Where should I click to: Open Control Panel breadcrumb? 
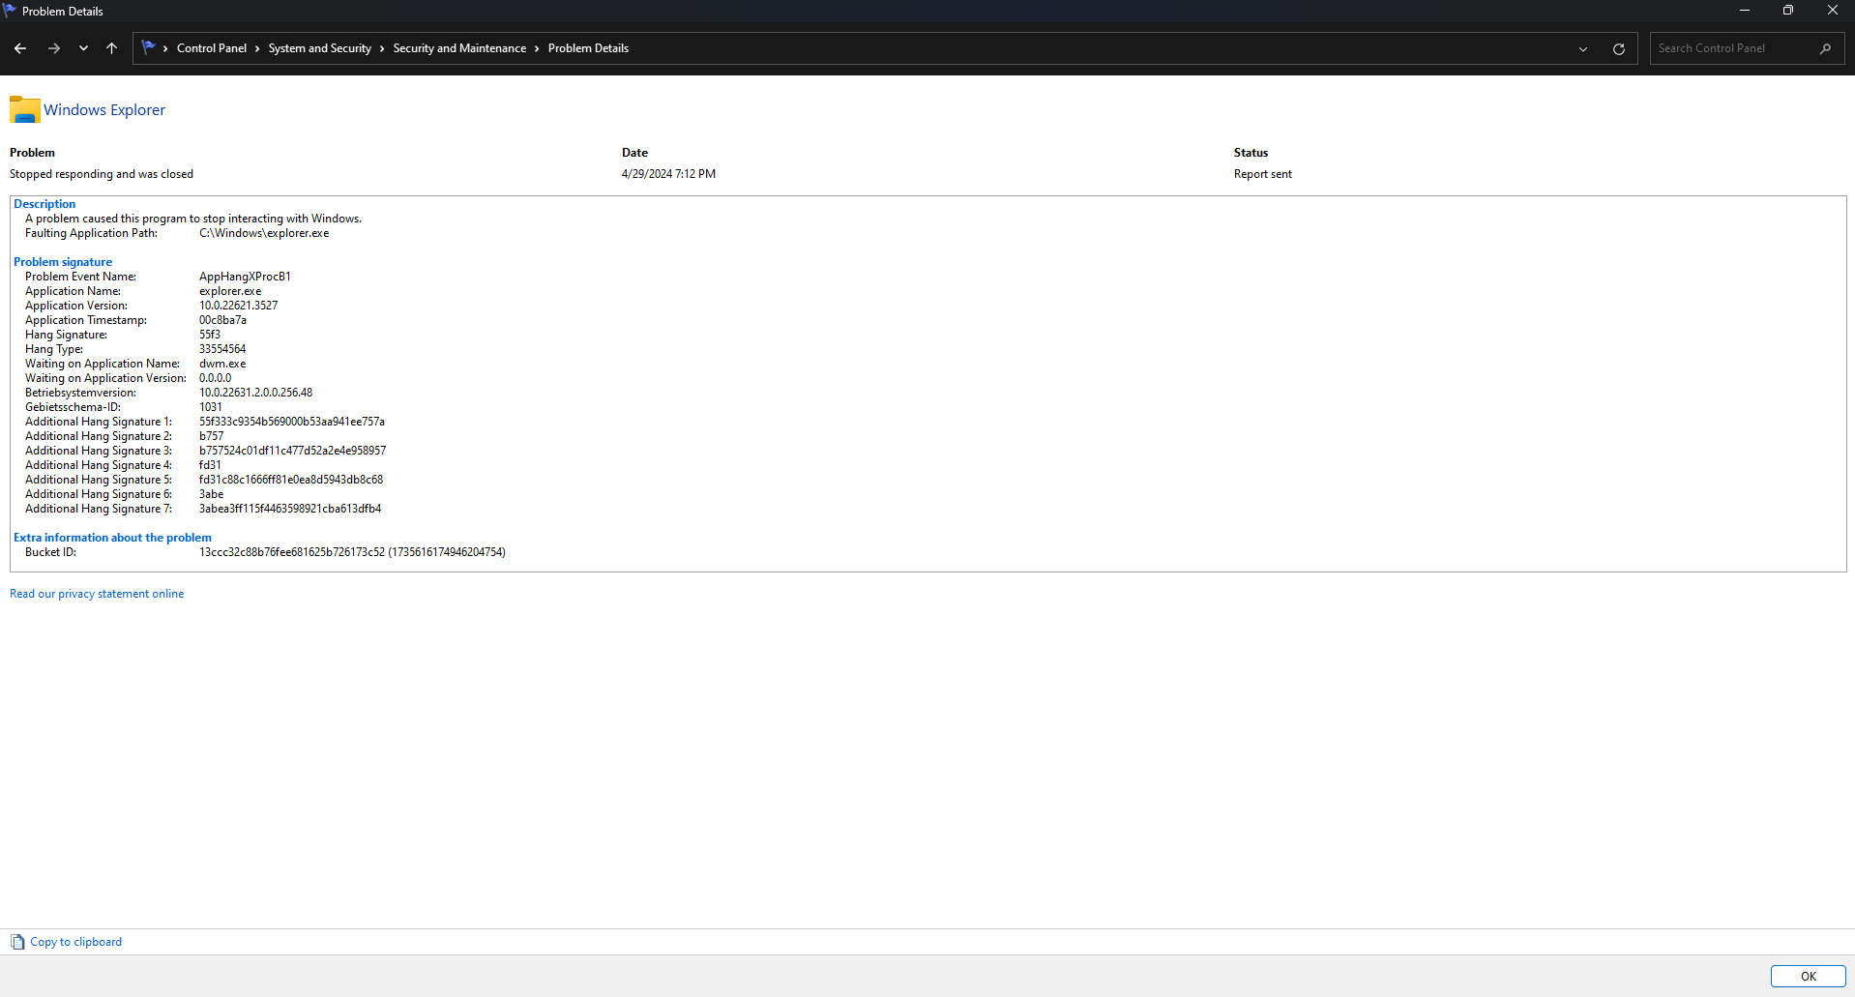[212, 48]
